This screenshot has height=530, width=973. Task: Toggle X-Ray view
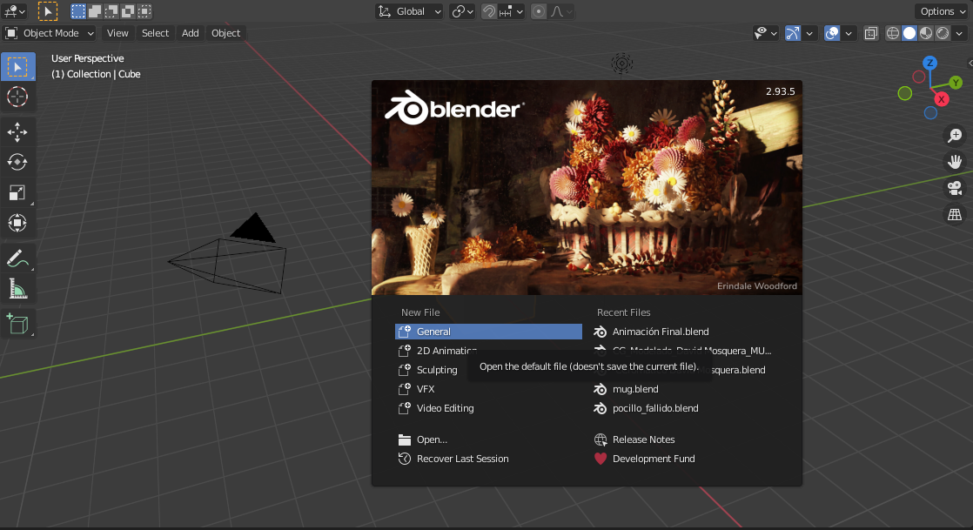pyautogui.click(x=870, y=33)
